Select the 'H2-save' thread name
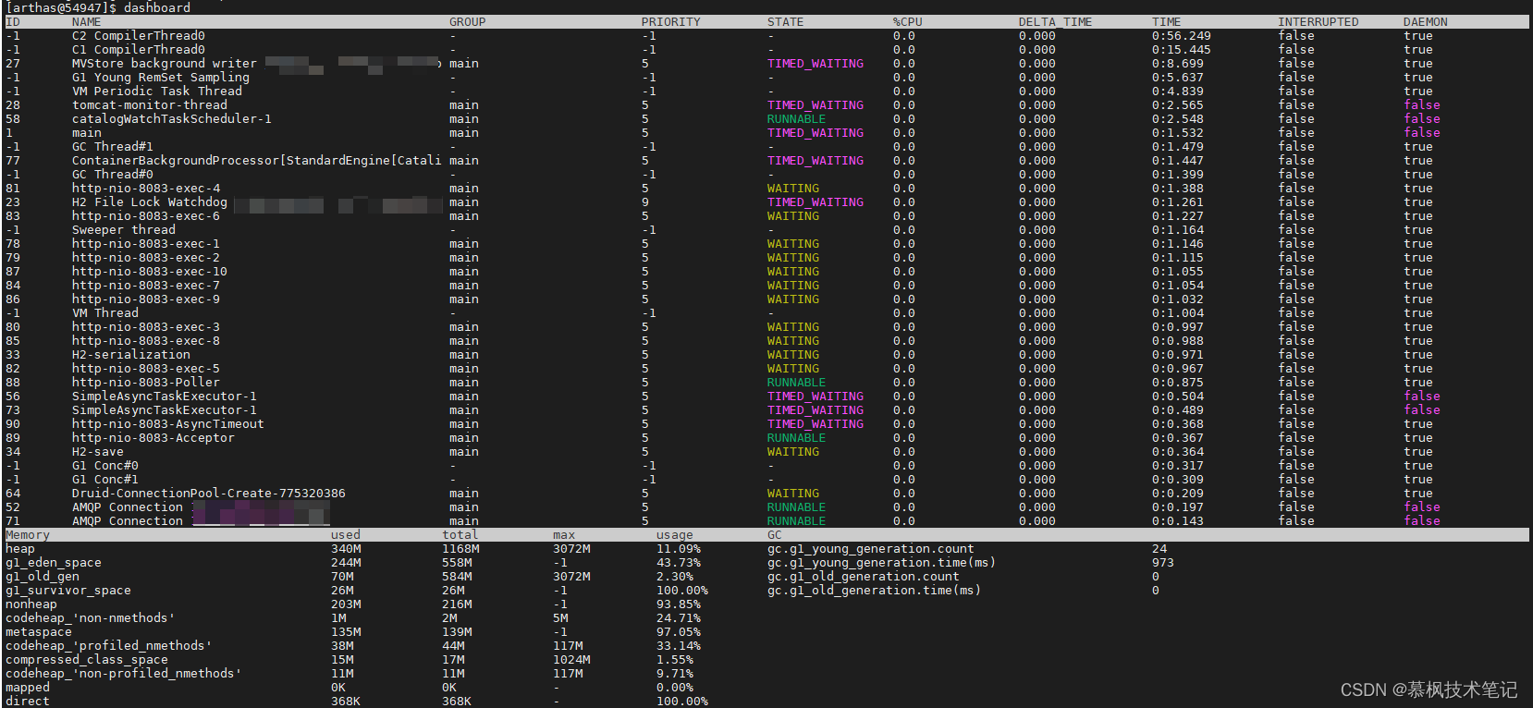This screenshot has width=1533, height=708. pos(98,452)
